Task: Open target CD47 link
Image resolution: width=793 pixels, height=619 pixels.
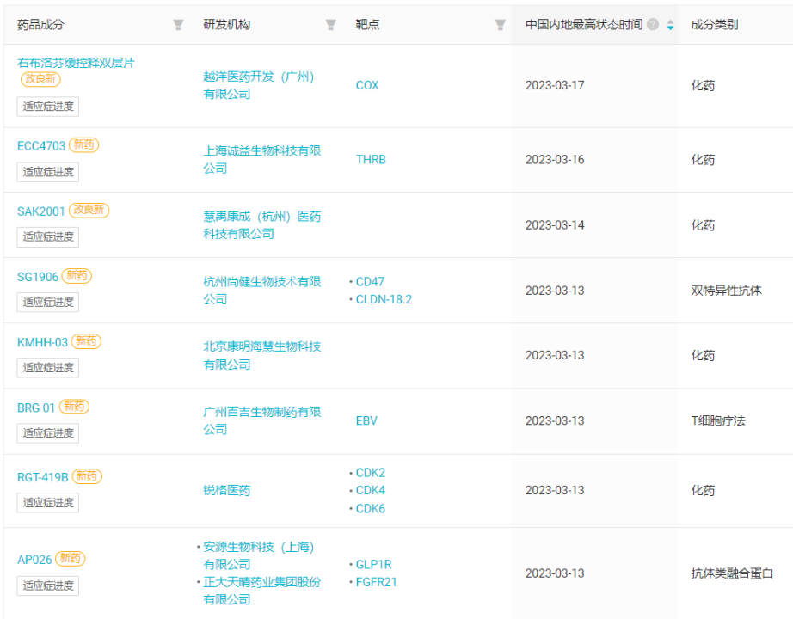Action: click(370, 282)
